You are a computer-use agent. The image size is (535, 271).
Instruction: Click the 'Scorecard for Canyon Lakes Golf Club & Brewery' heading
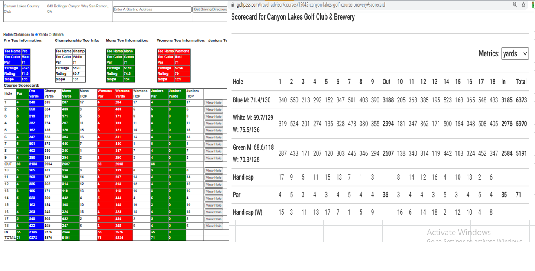click(x=293, y=17)
